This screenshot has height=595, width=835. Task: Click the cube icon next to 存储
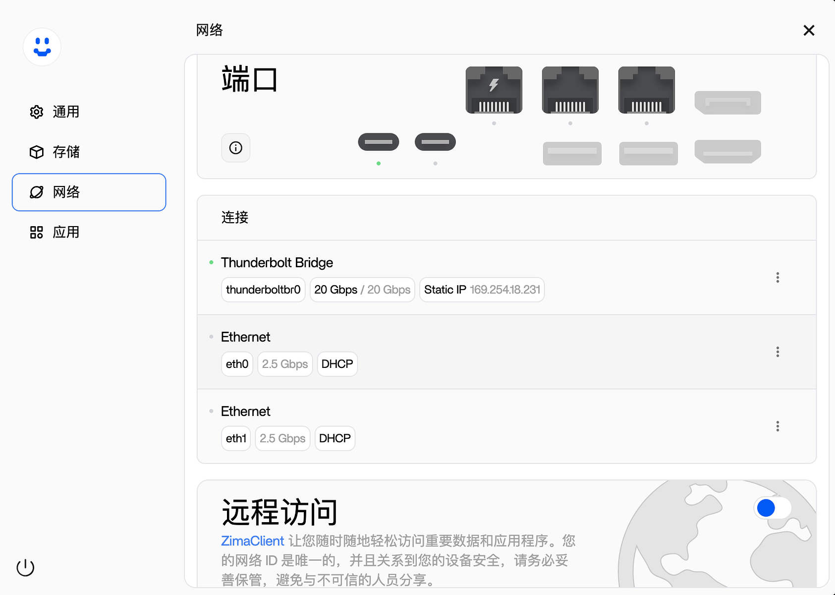pyautogui.click(x=37, y=152)
